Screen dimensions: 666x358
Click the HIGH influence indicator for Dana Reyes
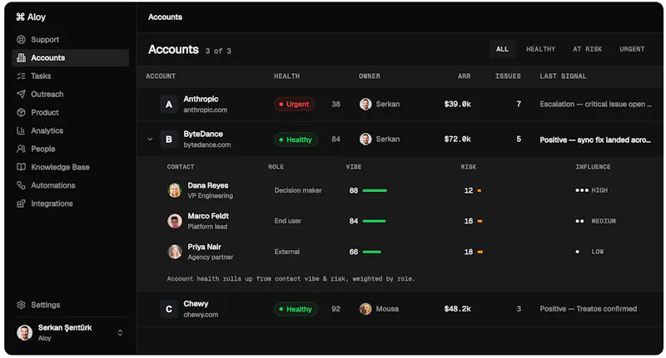591,191
